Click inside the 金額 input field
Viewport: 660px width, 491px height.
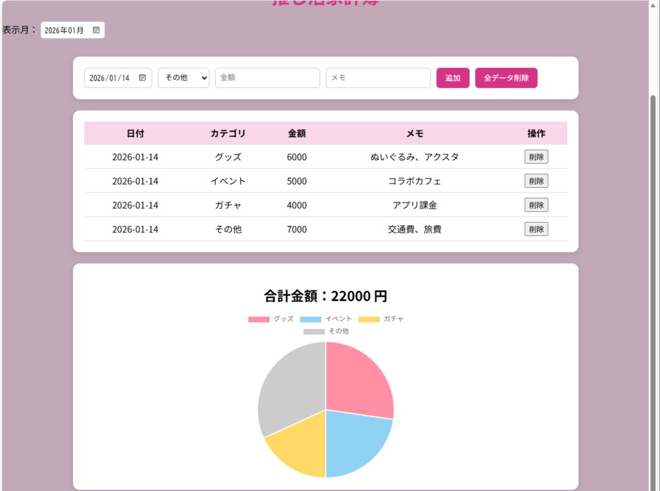pos(267,77)
